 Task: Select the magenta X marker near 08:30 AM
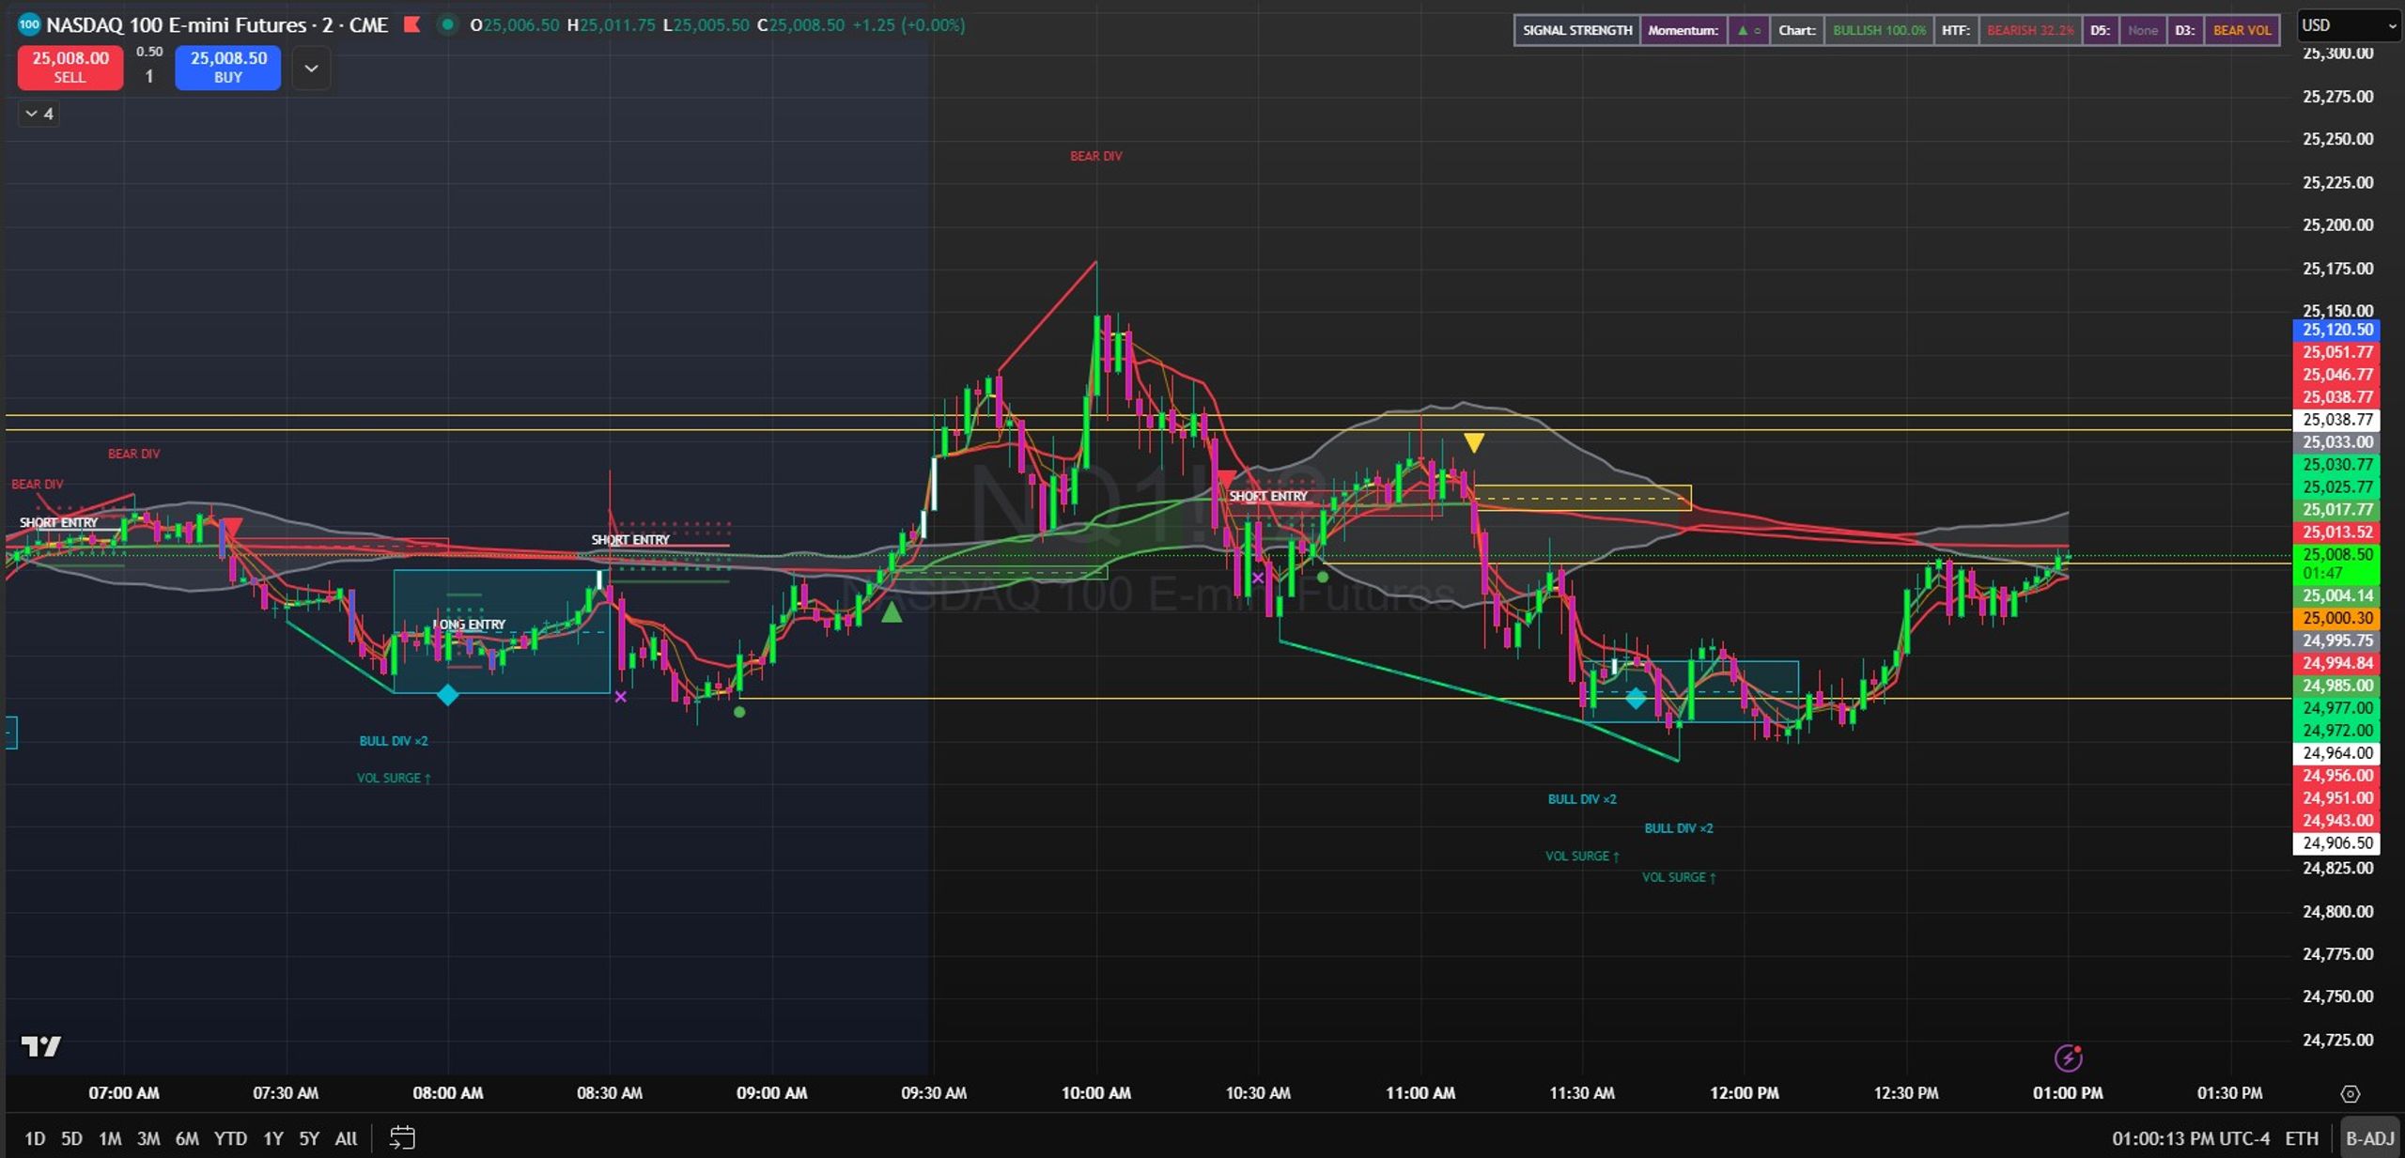pos(620,697)
